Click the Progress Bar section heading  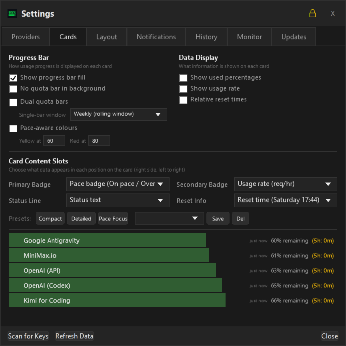pos(29,58)
